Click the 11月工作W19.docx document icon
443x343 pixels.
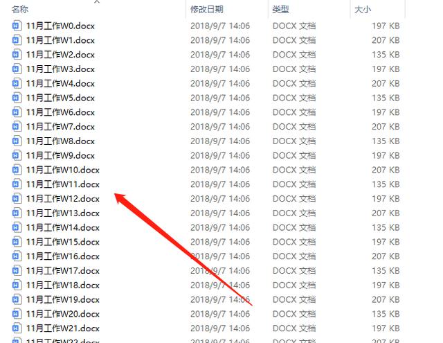[x=17, y=299]
